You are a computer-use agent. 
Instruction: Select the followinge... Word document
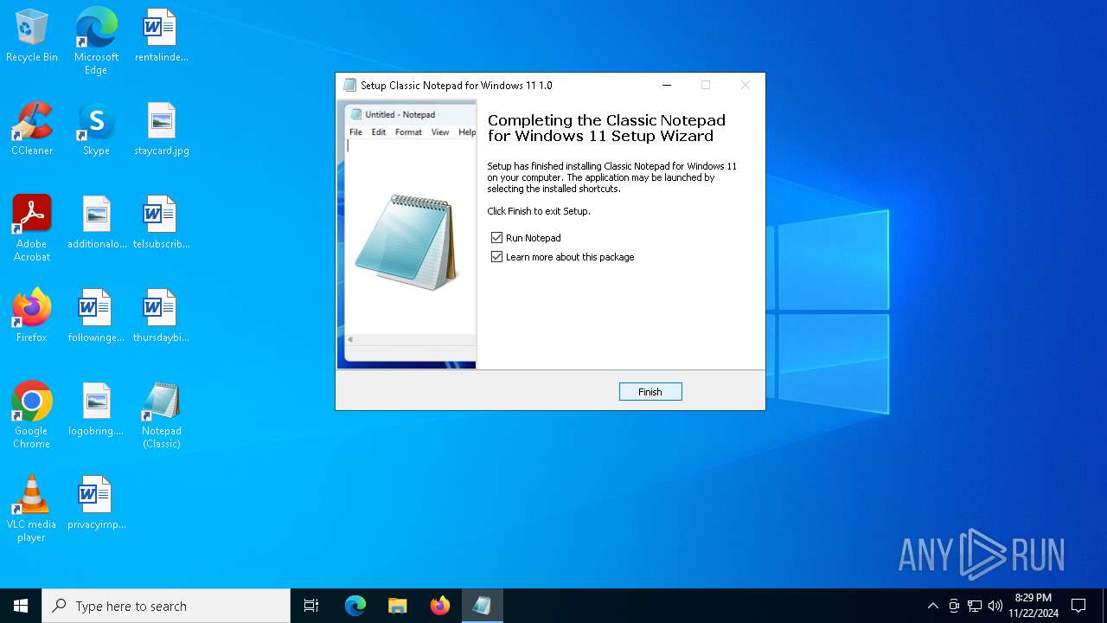[96, 316]
